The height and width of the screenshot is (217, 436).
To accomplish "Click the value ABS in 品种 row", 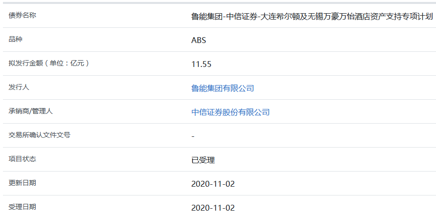I will [198, 41].
